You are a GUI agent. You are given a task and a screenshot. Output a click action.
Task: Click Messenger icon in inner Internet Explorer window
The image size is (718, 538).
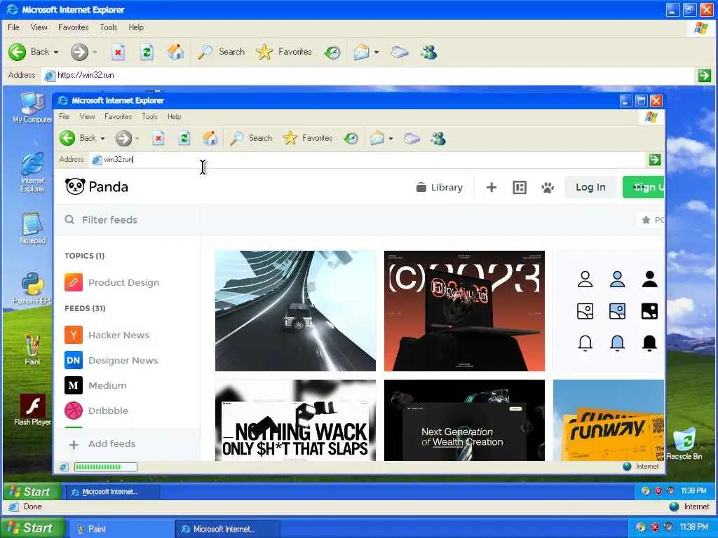point(438,138)
